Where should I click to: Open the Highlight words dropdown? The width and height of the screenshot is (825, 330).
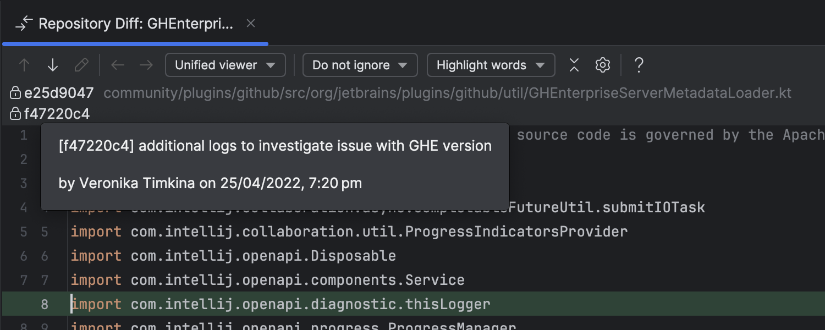tap(491, 65)
